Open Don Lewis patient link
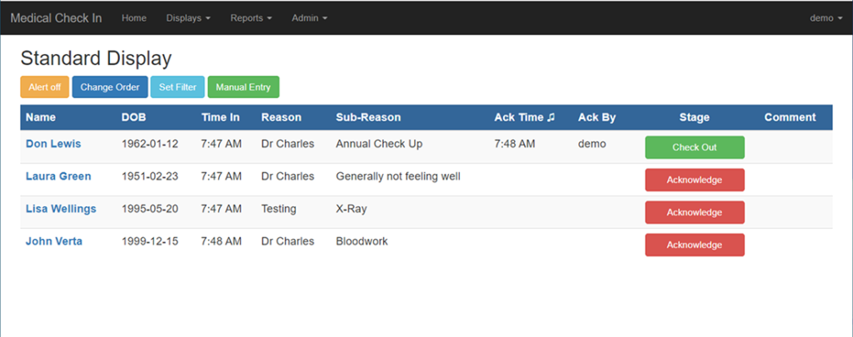This screenshot has width=853, height=337. coord(53,144)
